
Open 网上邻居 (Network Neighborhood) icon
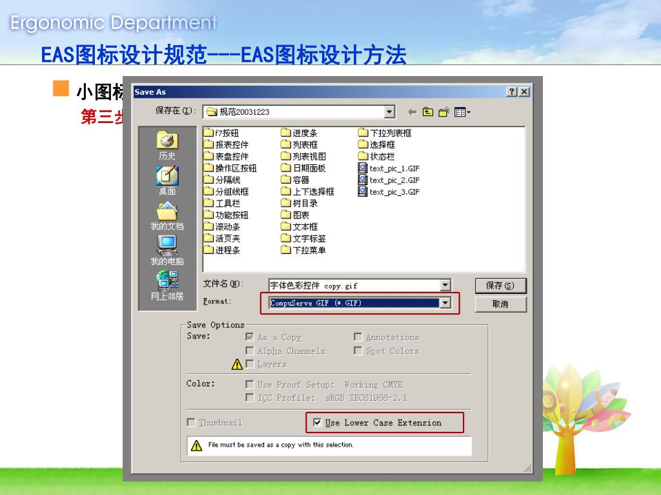coord(167,286)
